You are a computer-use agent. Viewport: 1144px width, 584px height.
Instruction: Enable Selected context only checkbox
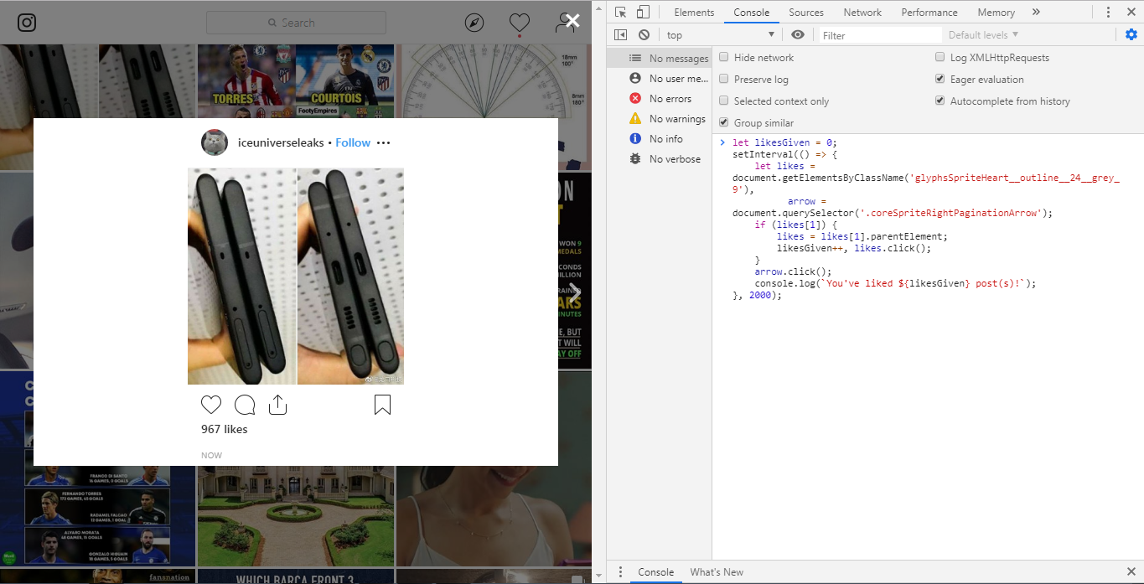[x=724, y=101]
